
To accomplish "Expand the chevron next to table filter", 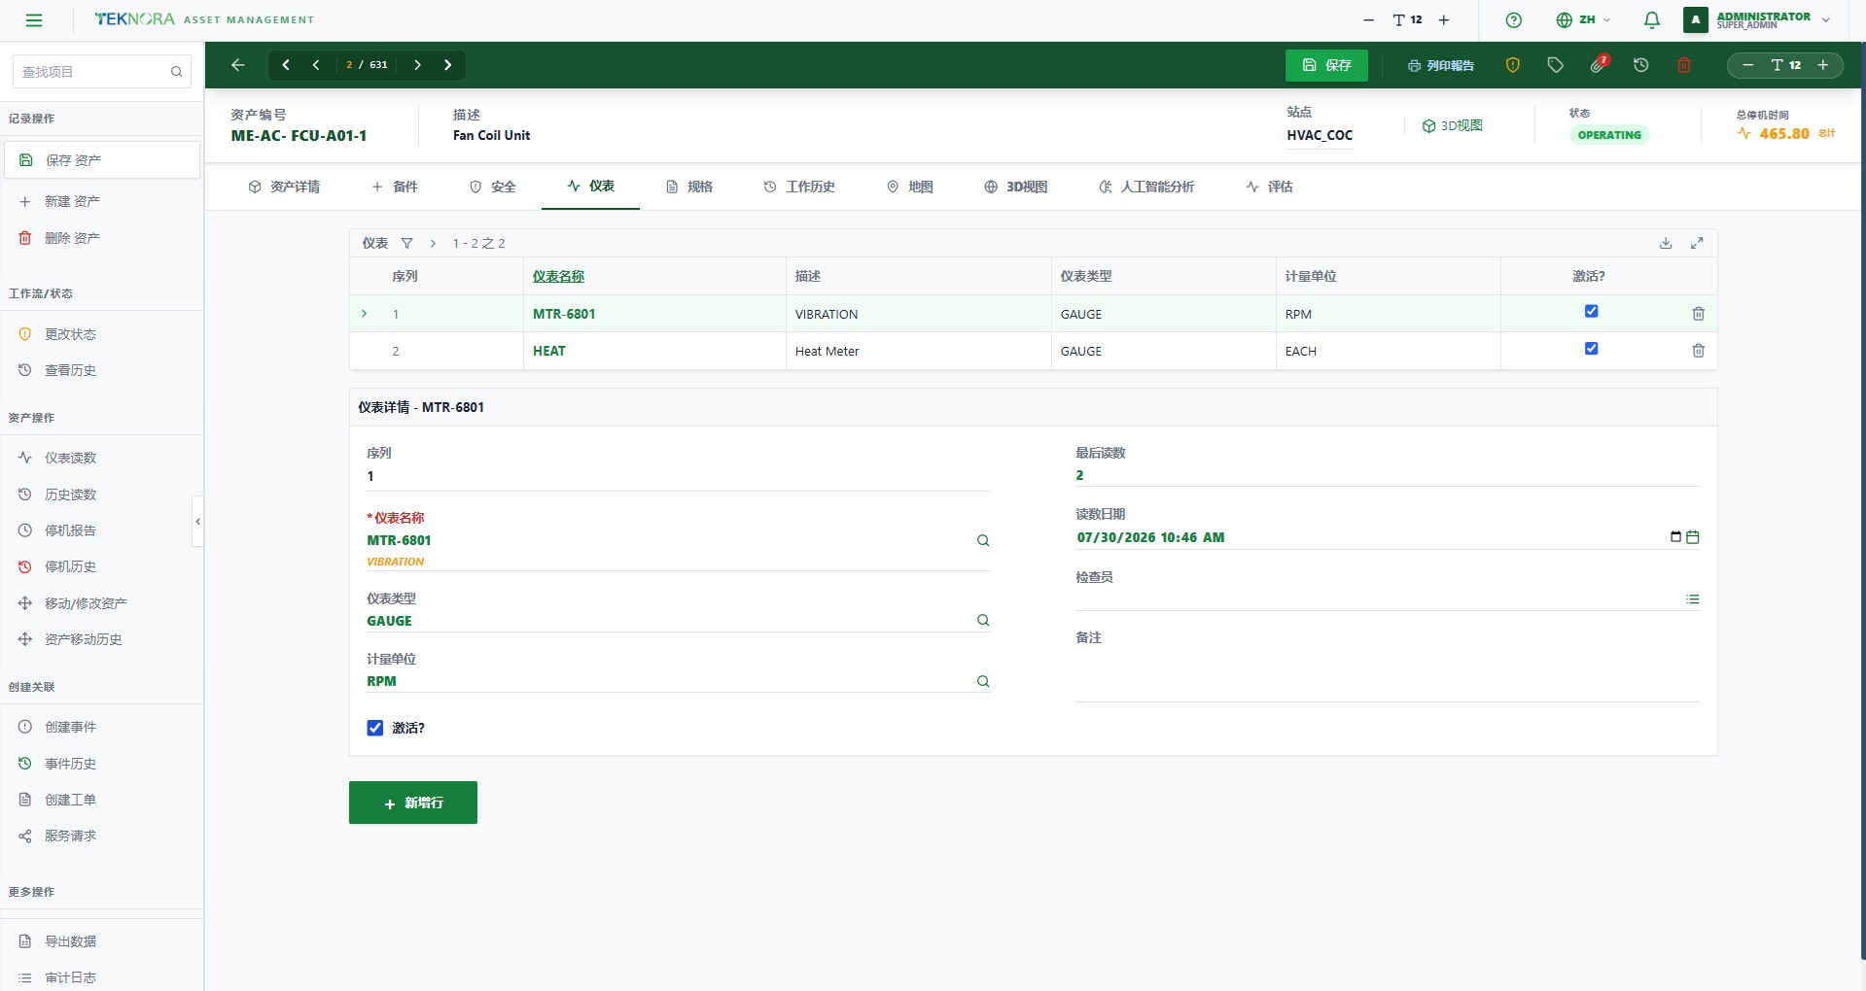I will coord(434,243).
